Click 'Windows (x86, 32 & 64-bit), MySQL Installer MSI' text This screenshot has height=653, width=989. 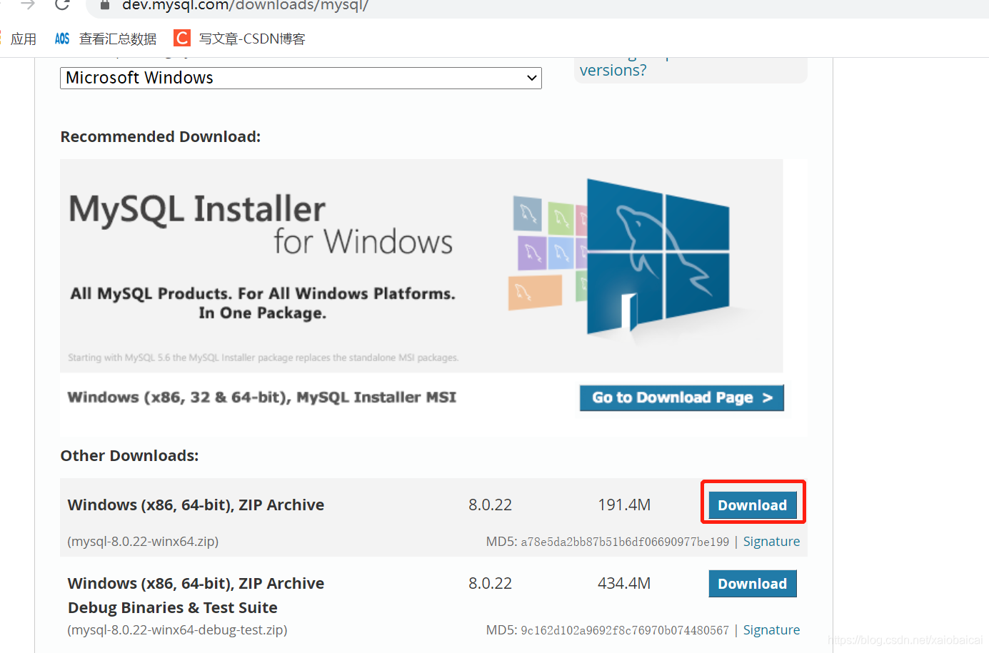tap(261, 398)
